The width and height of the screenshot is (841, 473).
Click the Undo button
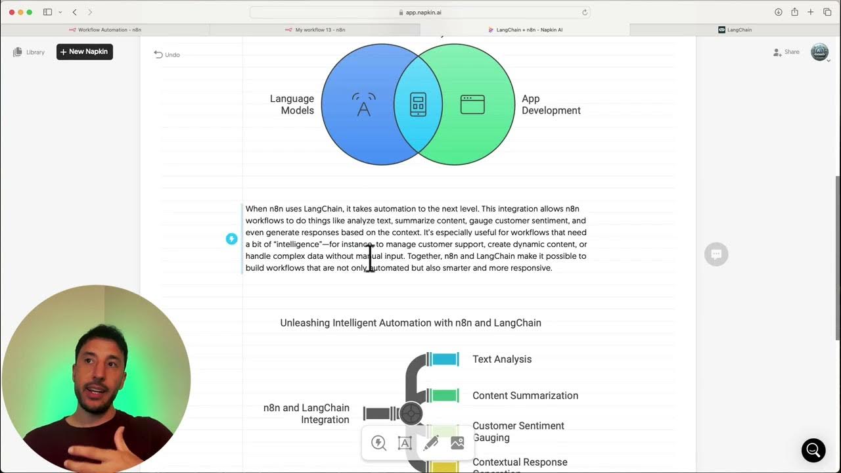pos(167,55)
